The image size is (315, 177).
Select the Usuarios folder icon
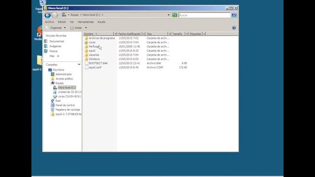pyautogui.click(x=87, y=55)
